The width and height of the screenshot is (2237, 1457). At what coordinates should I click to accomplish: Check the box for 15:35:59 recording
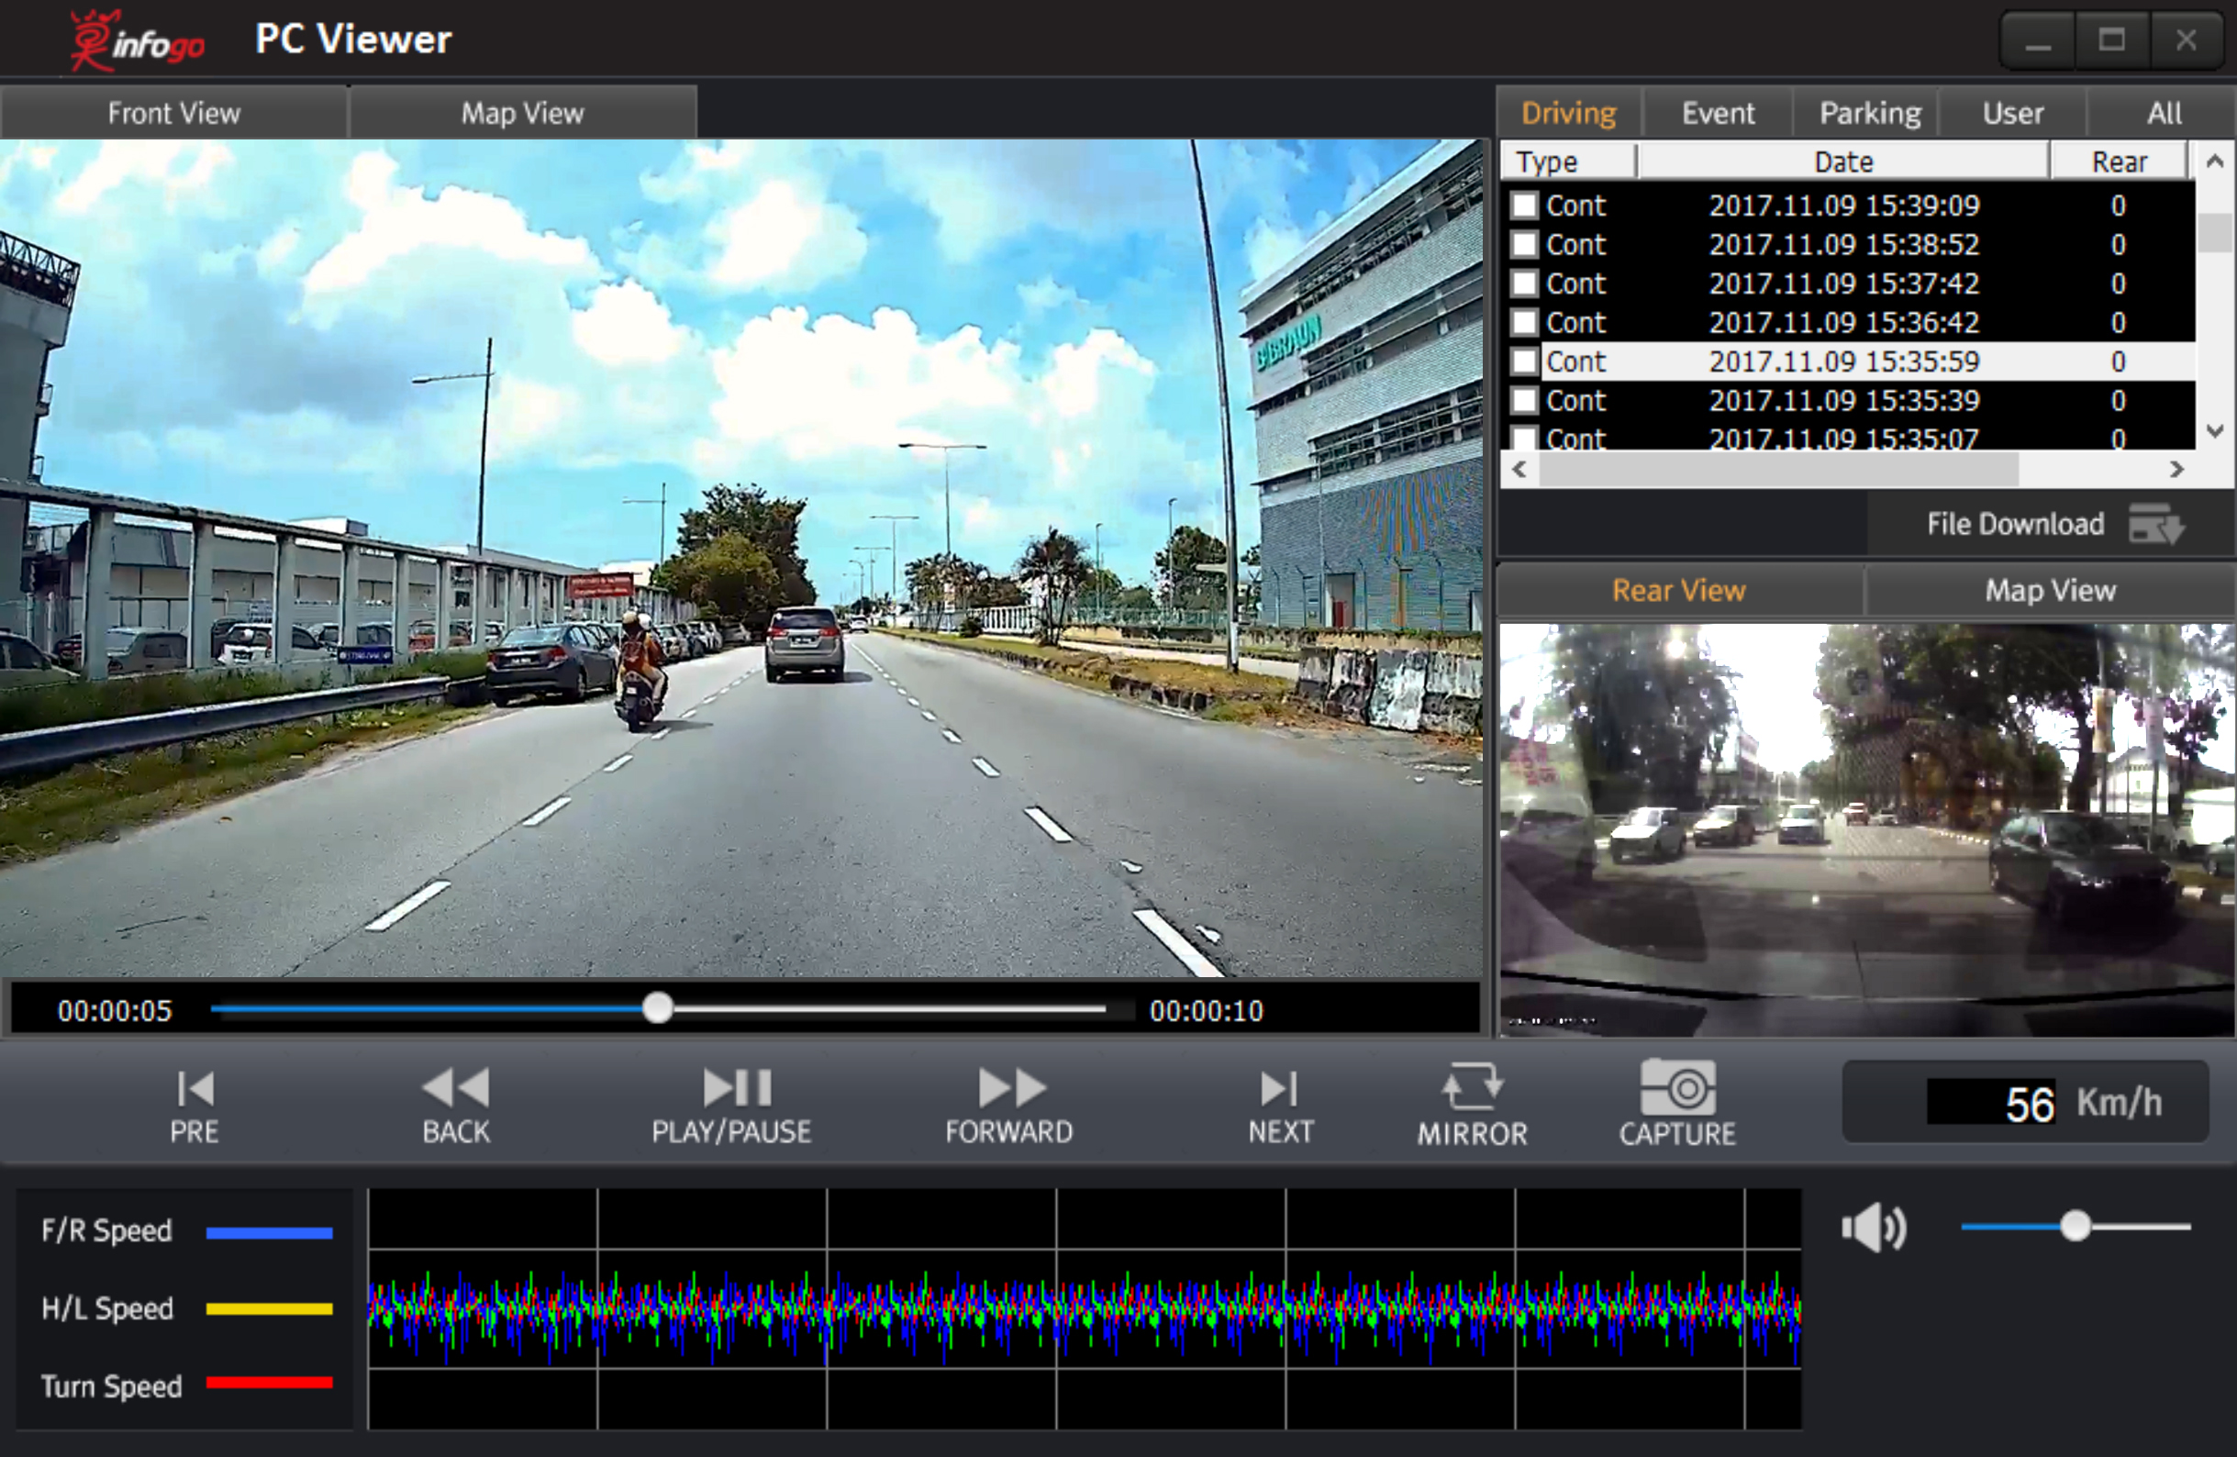pyautogui.click(x=1525, y=361)
